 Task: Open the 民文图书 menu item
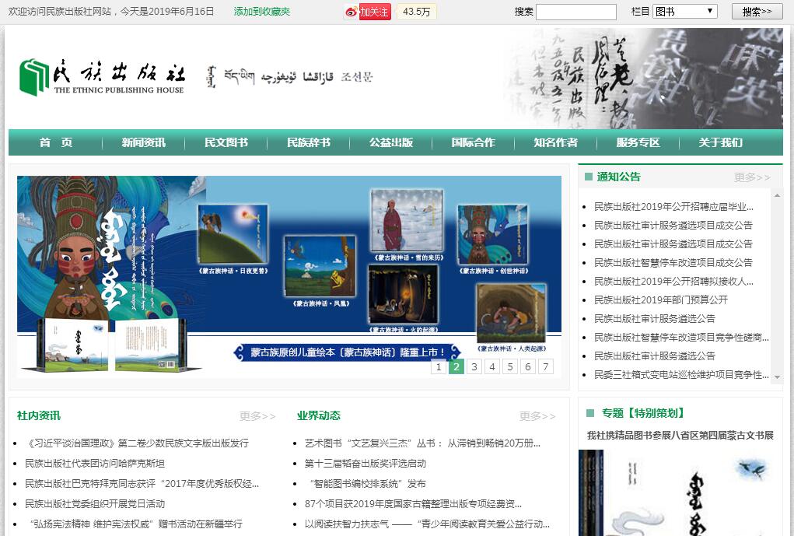(226, 142)
